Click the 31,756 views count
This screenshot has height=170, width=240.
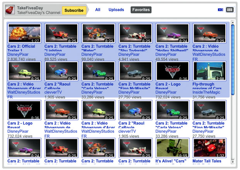[x=204, y=97]
